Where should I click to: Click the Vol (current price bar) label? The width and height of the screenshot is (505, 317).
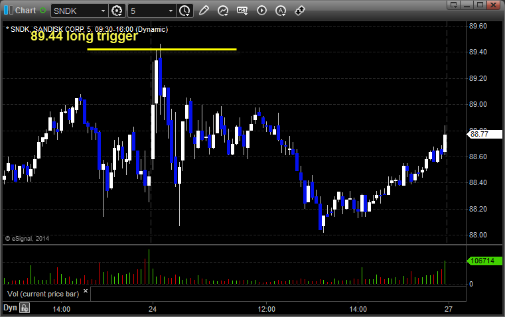point(43,294)
